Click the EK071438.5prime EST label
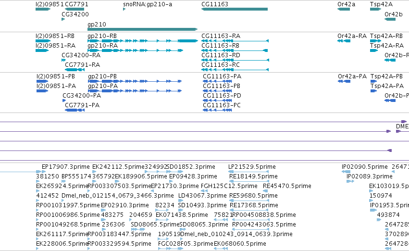The height and width of the screenshot is (251, 409). pos(182,215)
